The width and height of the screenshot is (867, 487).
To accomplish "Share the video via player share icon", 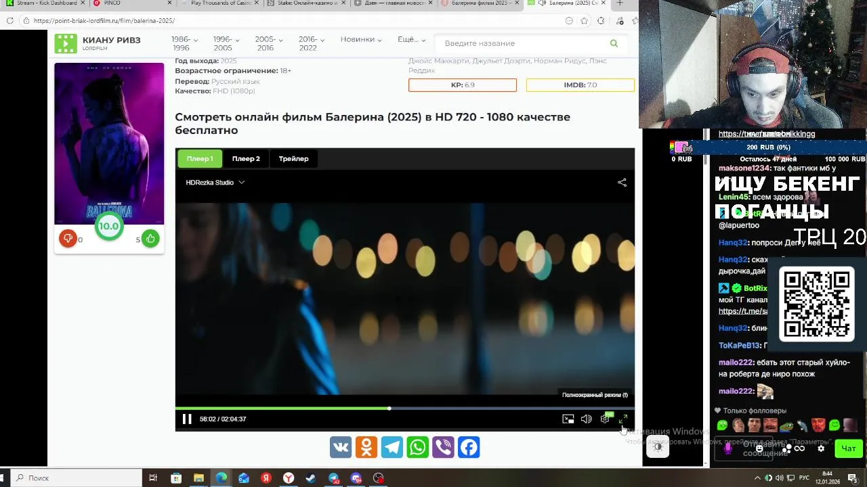I will (622, 182).
